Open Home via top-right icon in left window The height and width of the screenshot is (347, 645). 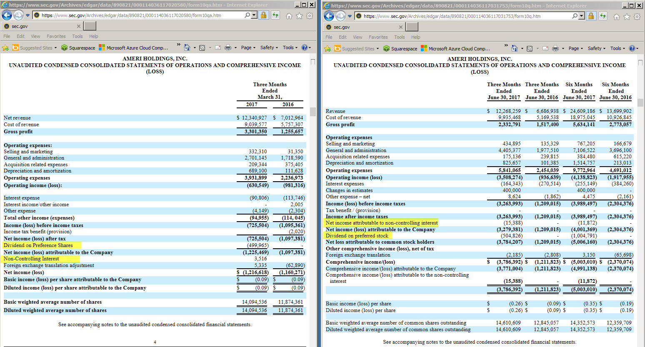289,16
